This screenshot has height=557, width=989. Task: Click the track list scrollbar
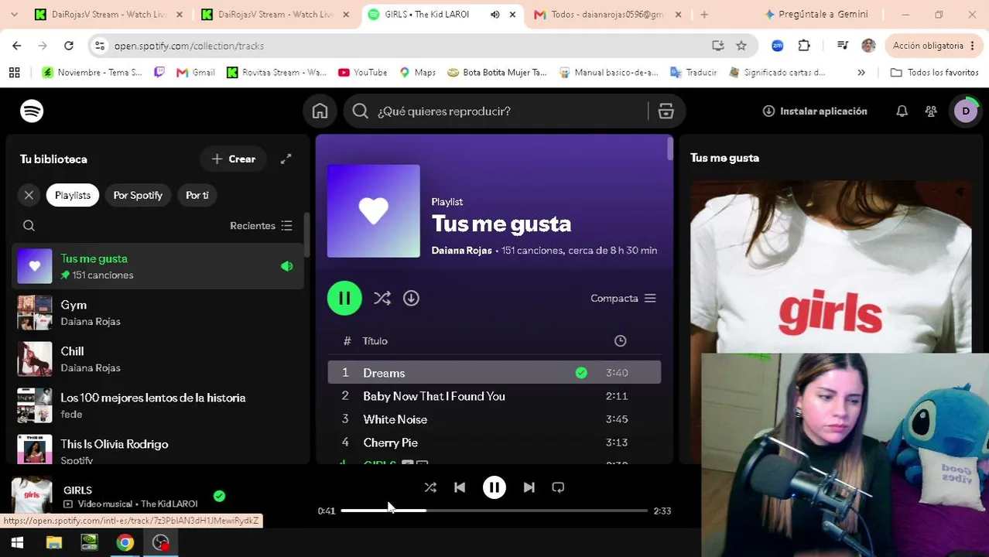tap(669, 149)
